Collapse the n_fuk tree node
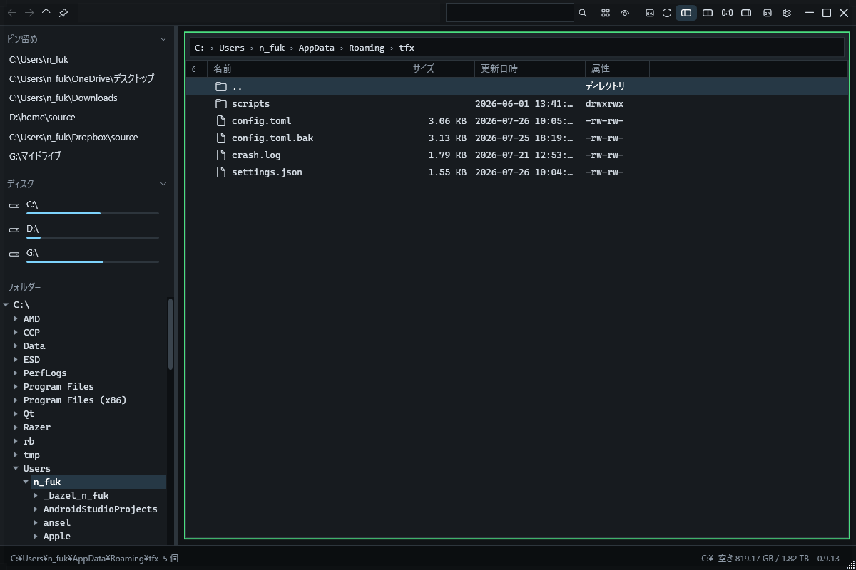The height and width of the screenshot is (570, 856). click(x=26, y=482)
